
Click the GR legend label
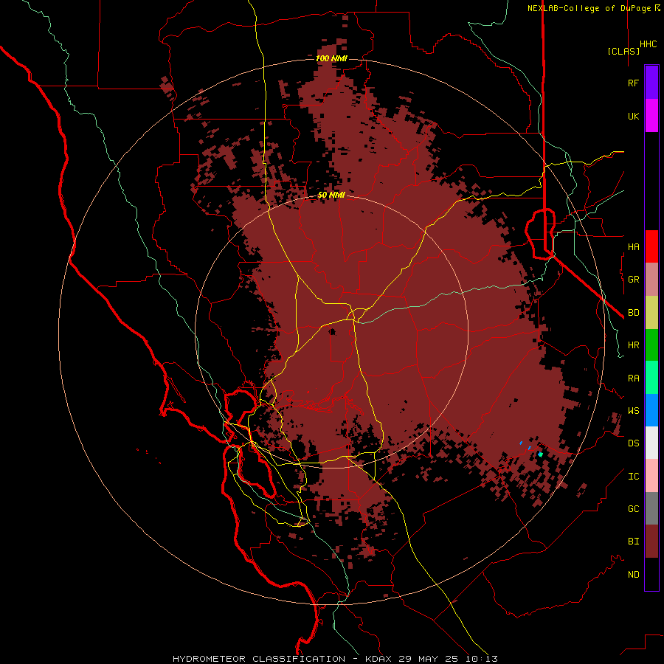(x=633, y=280)
